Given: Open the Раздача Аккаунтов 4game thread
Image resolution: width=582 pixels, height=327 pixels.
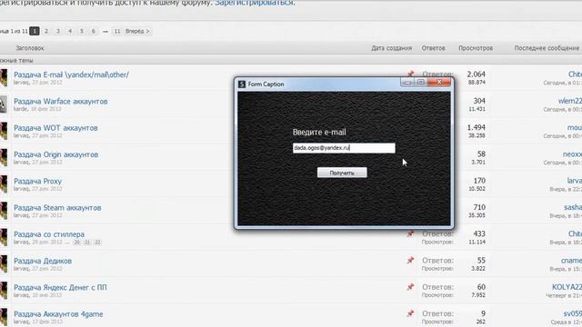Looking at the screenshot, I should 58,314.
